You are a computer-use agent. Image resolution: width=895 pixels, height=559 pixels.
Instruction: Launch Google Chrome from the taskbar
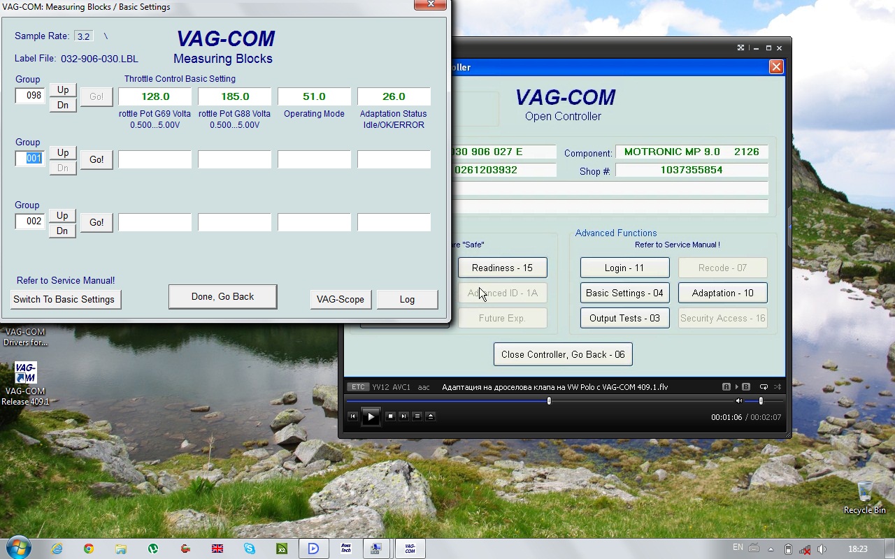point(89,549)
